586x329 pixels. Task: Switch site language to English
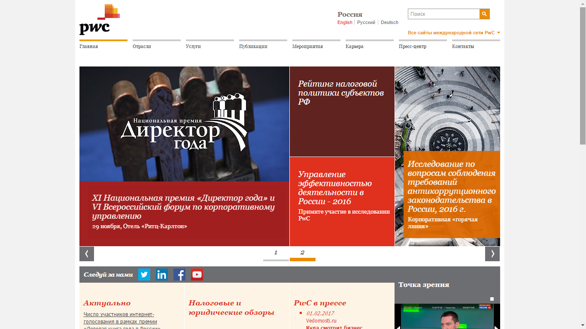pos(344,22)
